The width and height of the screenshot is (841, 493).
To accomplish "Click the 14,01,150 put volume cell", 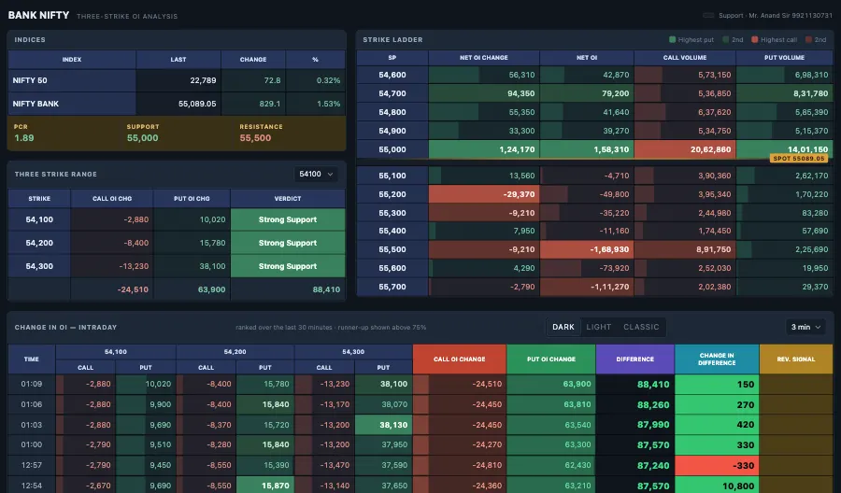I will pyautogui.click(x=784, y=148).
